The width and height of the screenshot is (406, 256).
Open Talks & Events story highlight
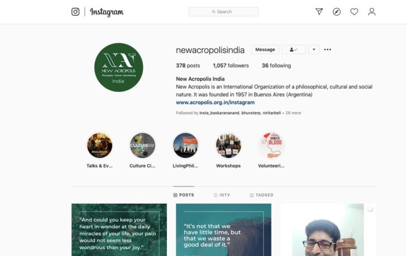click(x=99, y=145)
